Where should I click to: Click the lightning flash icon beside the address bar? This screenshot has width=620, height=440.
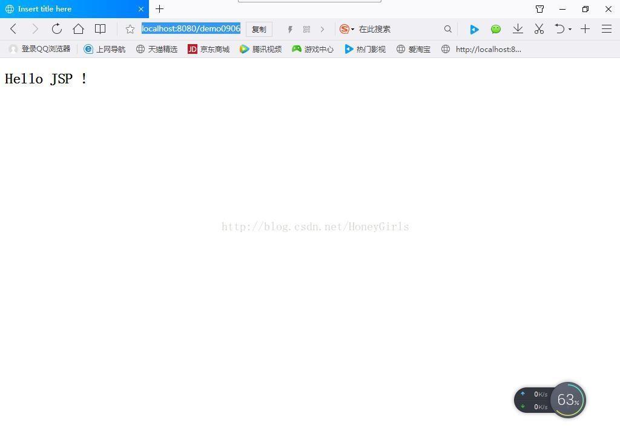pos(290,28)
